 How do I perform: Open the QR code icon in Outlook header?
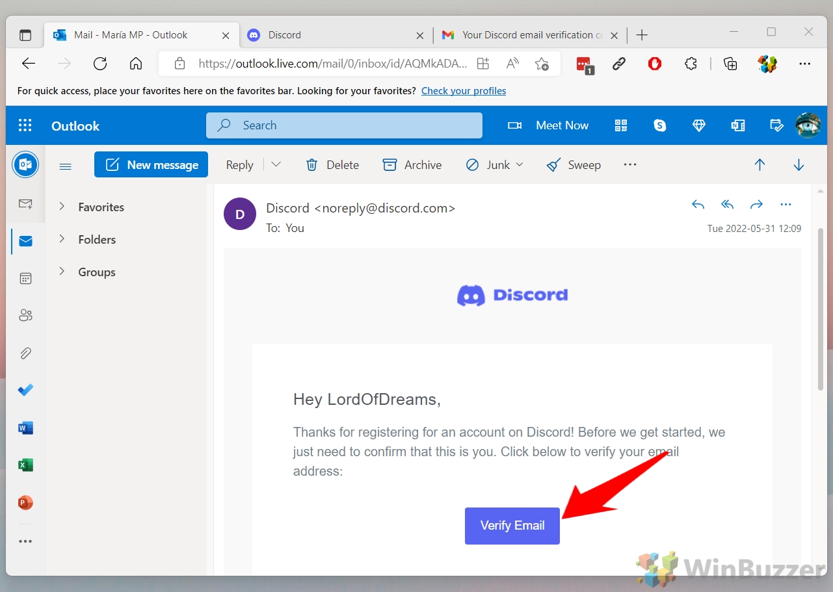(x=621, y=125)
